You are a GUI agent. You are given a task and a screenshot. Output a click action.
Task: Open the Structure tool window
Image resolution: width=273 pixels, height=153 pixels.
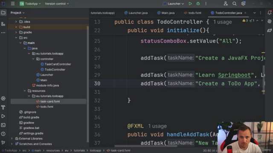(3, 24)
